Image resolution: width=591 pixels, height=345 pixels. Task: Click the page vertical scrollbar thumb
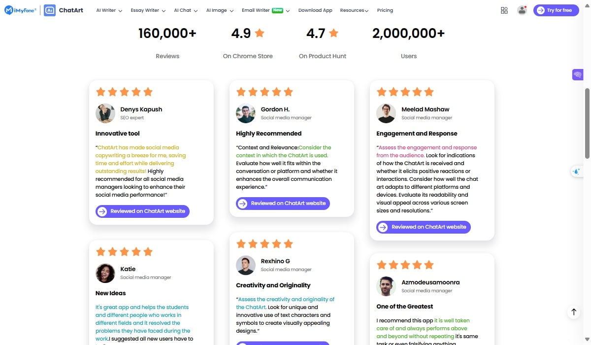coord(587,123)
